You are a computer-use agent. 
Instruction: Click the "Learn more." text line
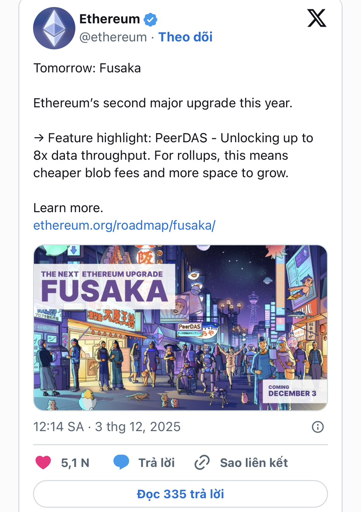[68, 208]
